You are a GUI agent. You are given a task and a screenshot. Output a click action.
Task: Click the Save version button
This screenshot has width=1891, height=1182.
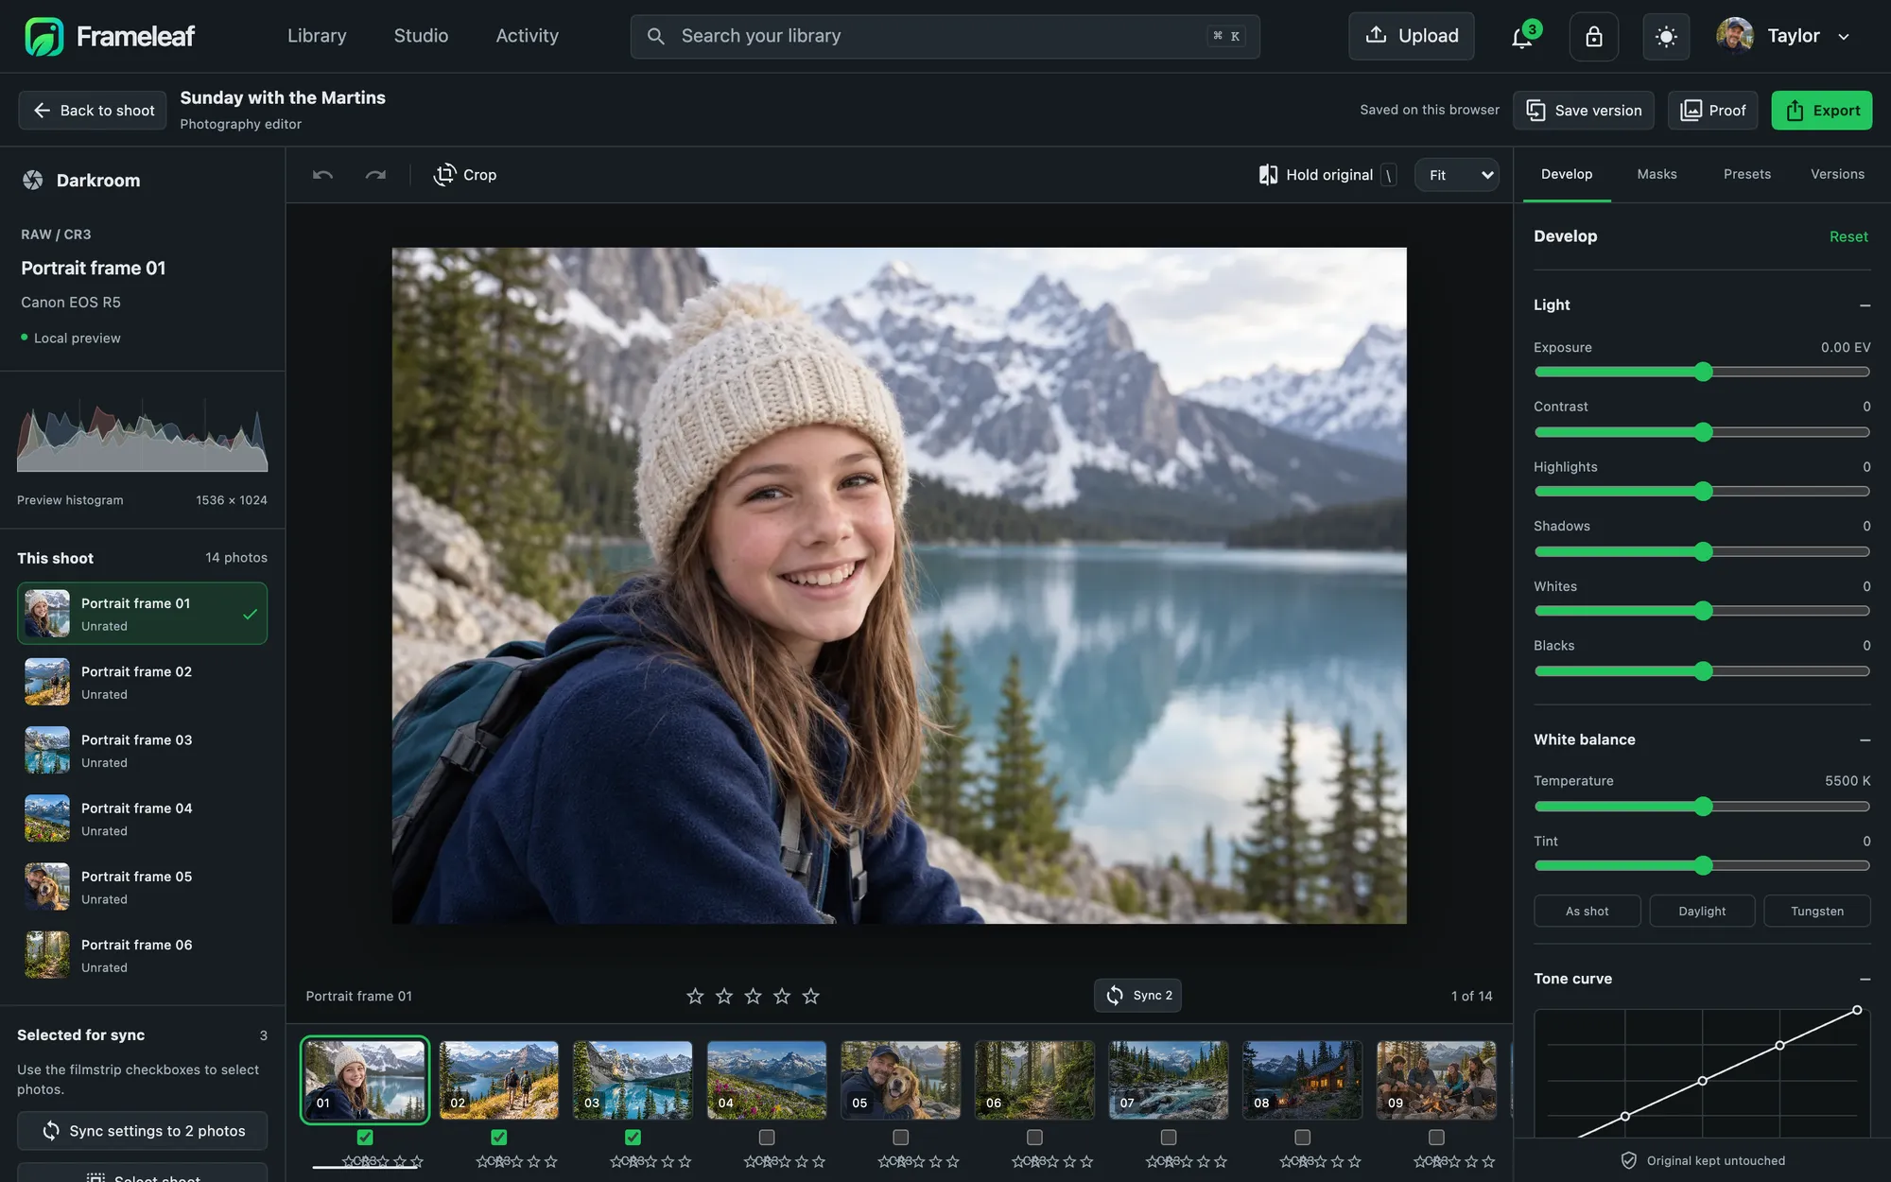pos(1583,111)
